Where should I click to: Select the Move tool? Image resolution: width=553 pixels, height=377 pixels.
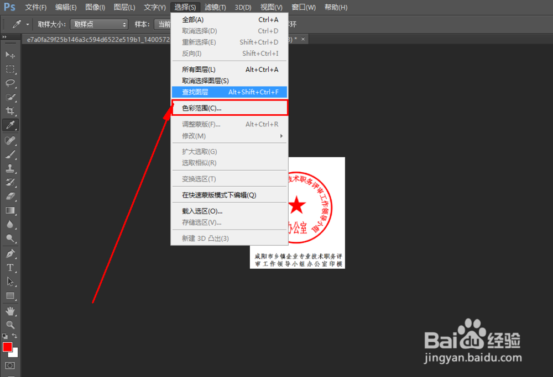10,55
